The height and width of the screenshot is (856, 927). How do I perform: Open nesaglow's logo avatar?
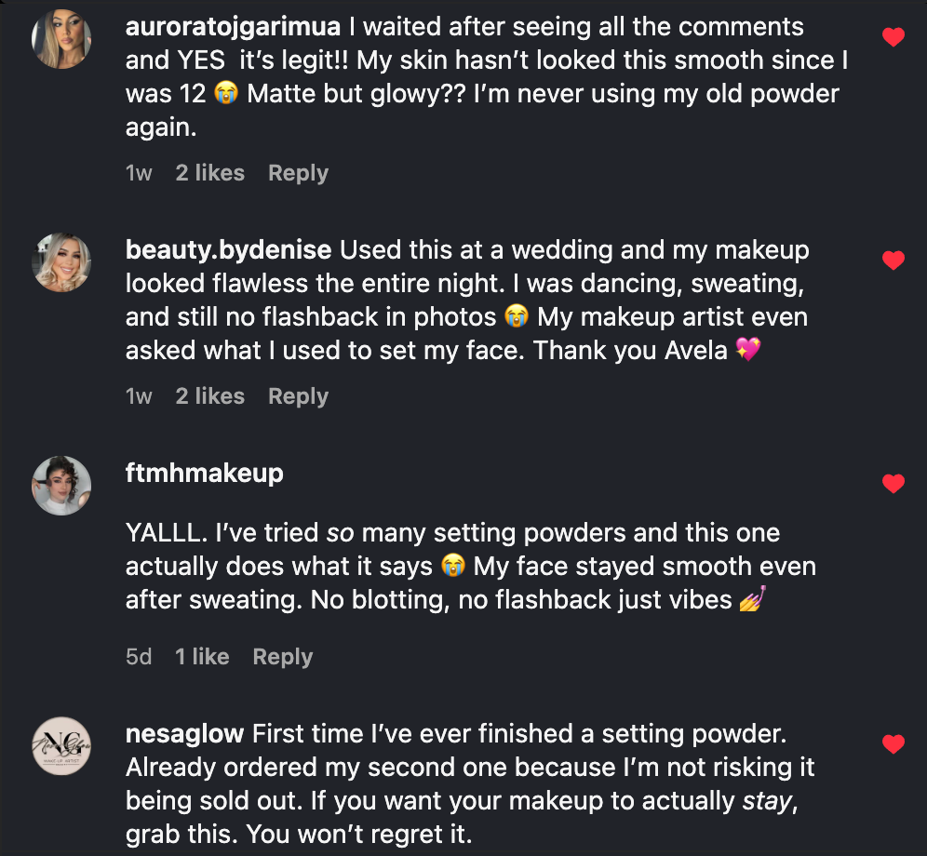pos(61,746)
